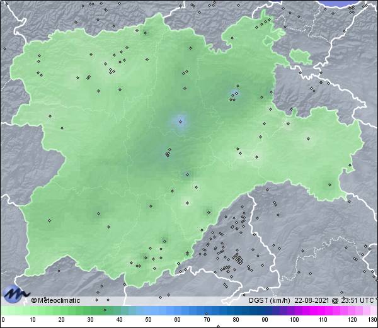
Task: Pick the light-blue color band above 50
Action: 149,310
